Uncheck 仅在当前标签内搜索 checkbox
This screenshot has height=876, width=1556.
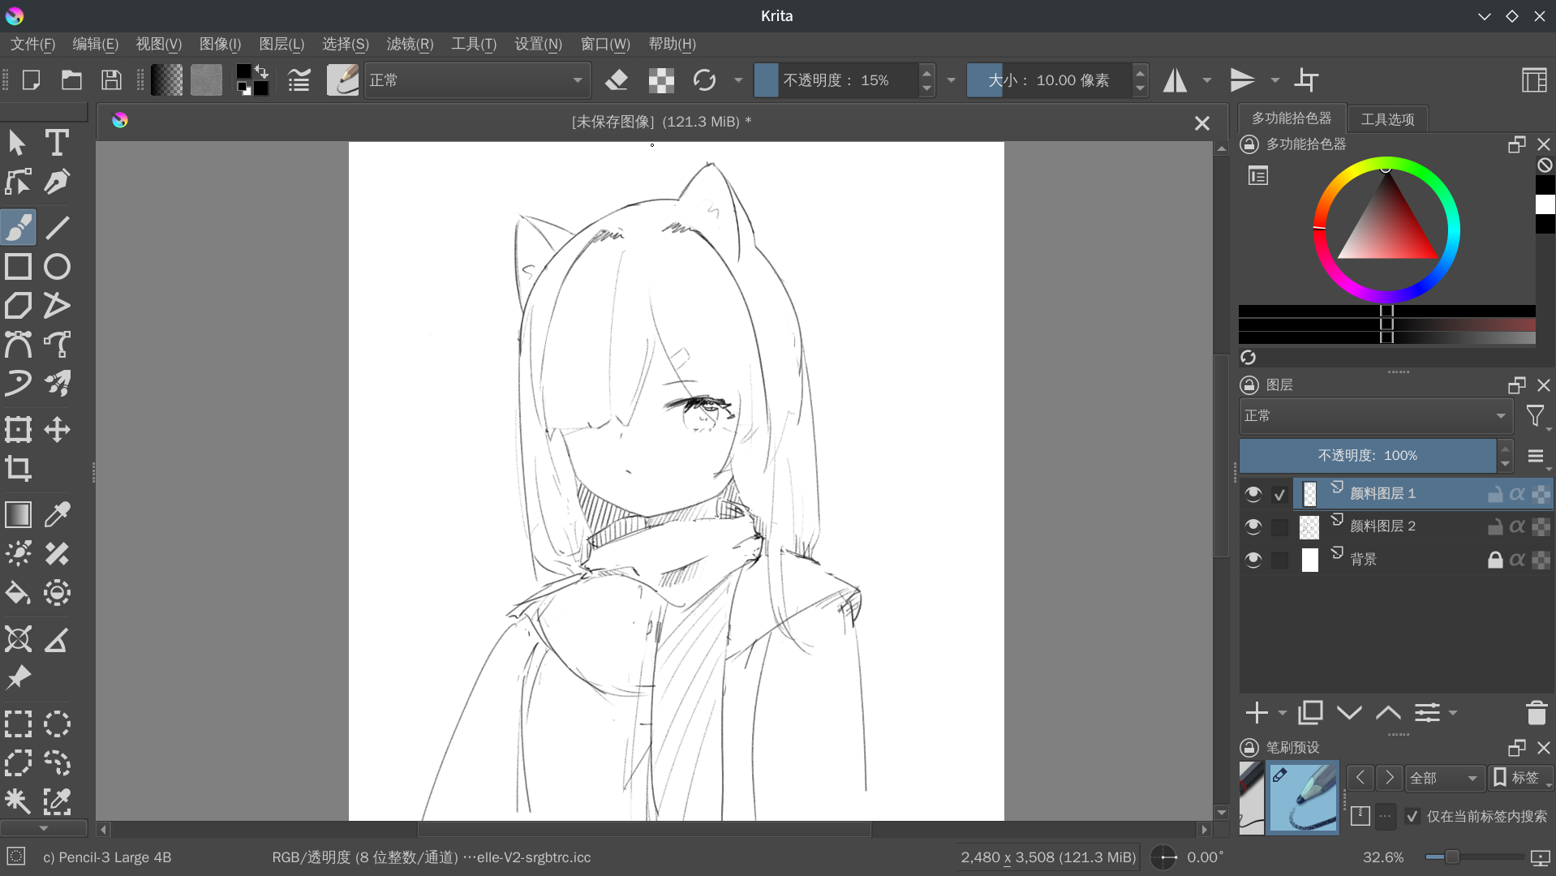pyautogui.click(x=1412, y=816)
